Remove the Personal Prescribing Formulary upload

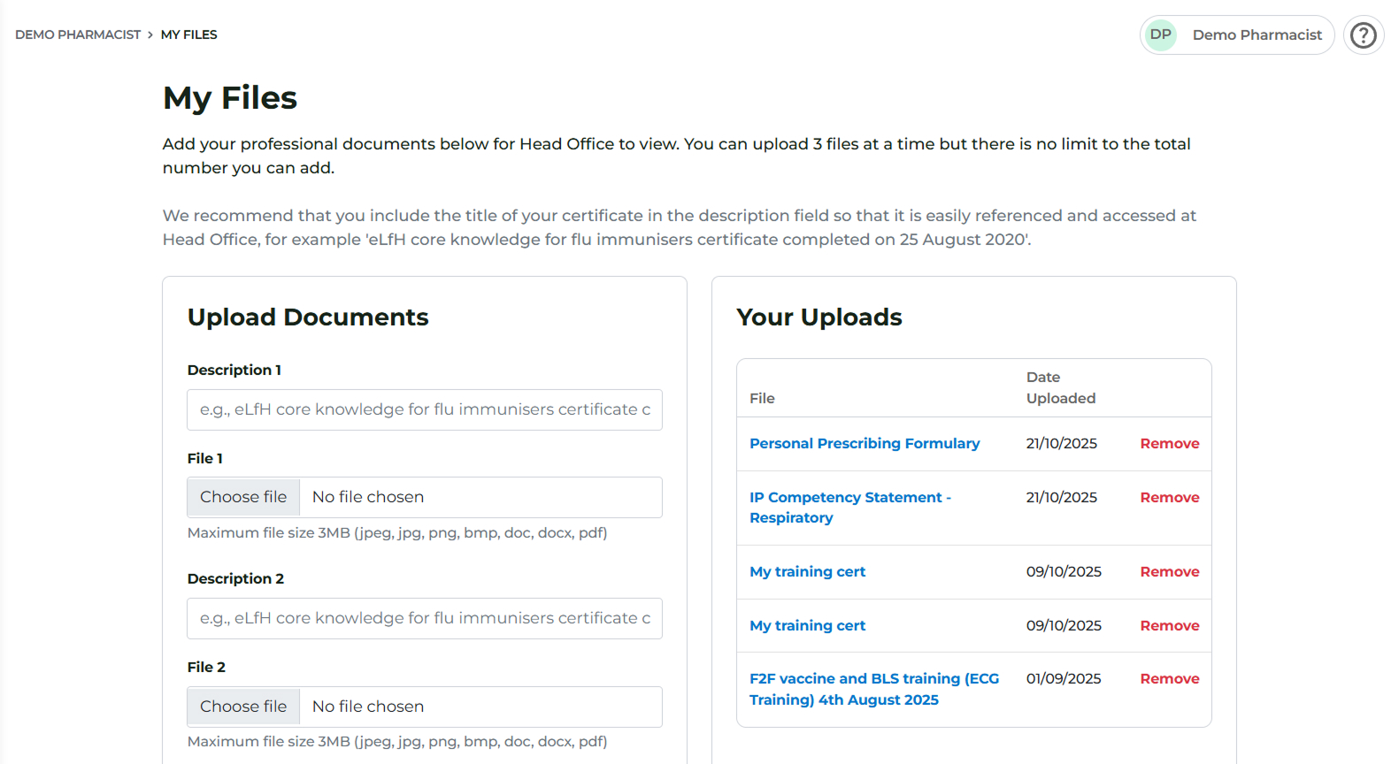coord(1169,443)
